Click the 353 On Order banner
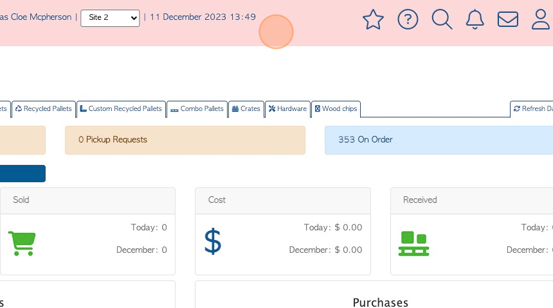 click(x=439, y=140)
